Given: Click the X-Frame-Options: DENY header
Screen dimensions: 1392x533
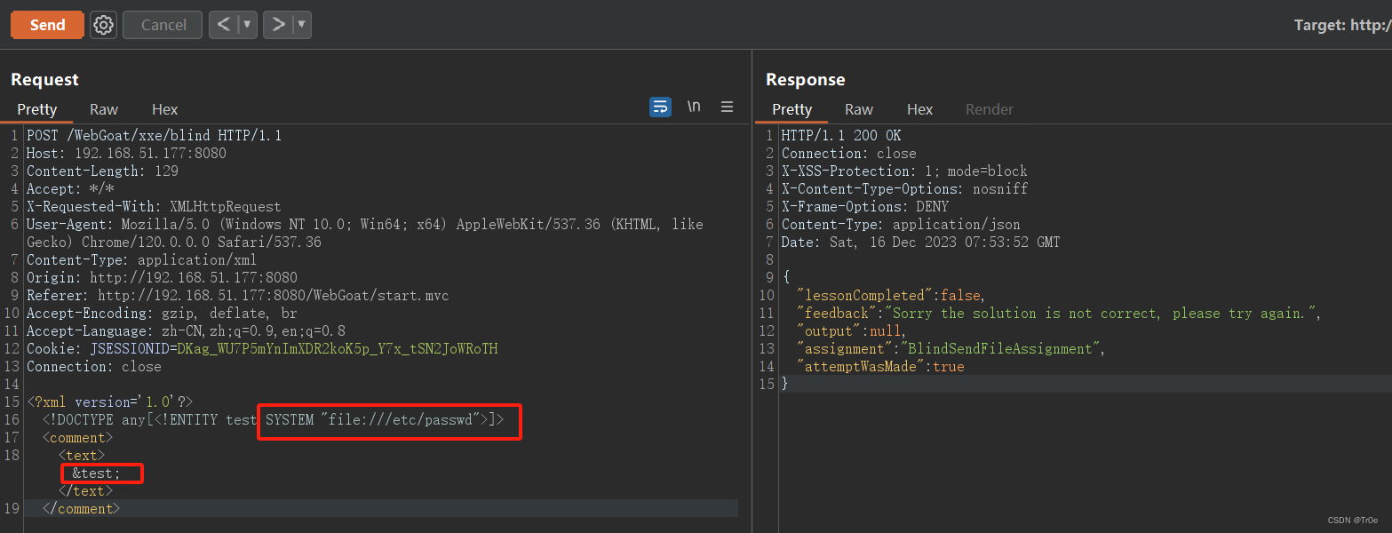Looking at the screenshot, I should 864,207.
